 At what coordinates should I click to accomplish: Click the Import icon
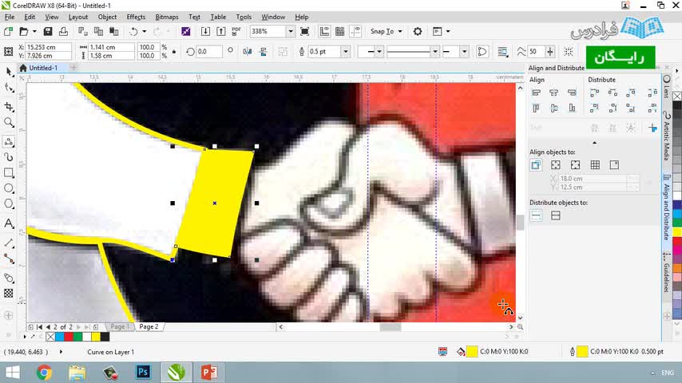coord(205,31)
